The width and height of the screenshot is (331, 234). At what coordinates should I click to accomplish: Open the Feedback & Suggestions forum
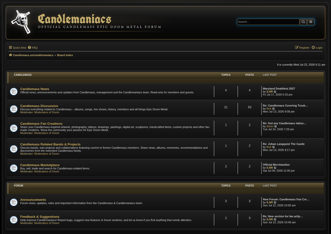tap(40, 217)
